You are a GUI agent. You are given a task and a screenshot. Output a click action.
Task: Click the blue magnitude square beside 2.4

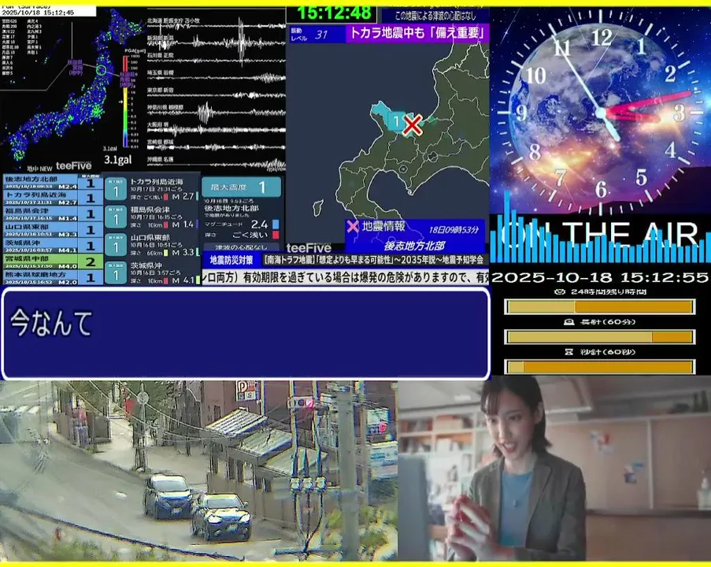tap(276, 224)
